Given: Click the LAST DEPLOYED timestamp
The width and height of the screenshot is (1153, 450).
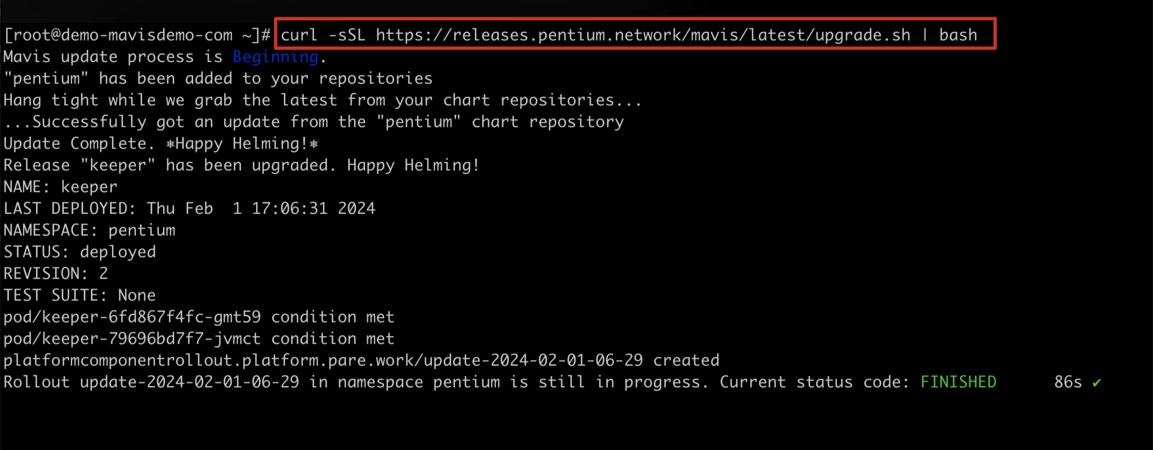Looking at the screenshot, I should coord(261,208).
